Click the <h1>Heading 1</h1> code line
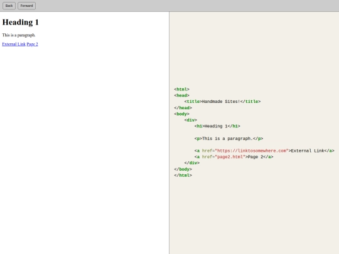The image size is (339, 254). 217,126
